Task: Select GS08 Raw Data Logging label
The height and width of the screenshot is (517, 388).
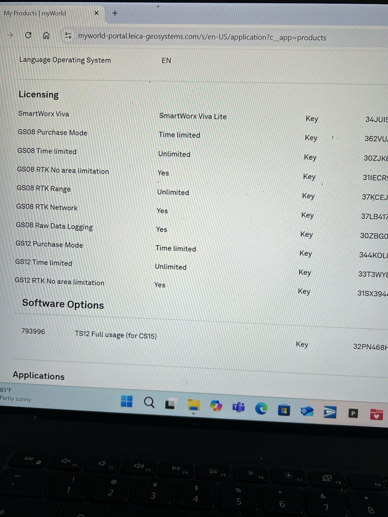Action: (x=54, y=226)
